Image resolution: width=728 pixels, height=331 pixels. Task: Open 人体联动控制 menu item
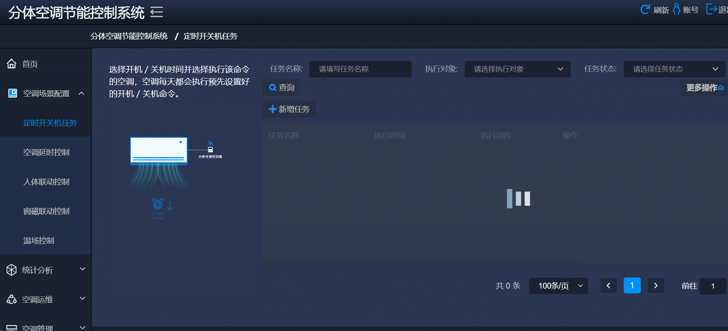click(x=46, y=182)
